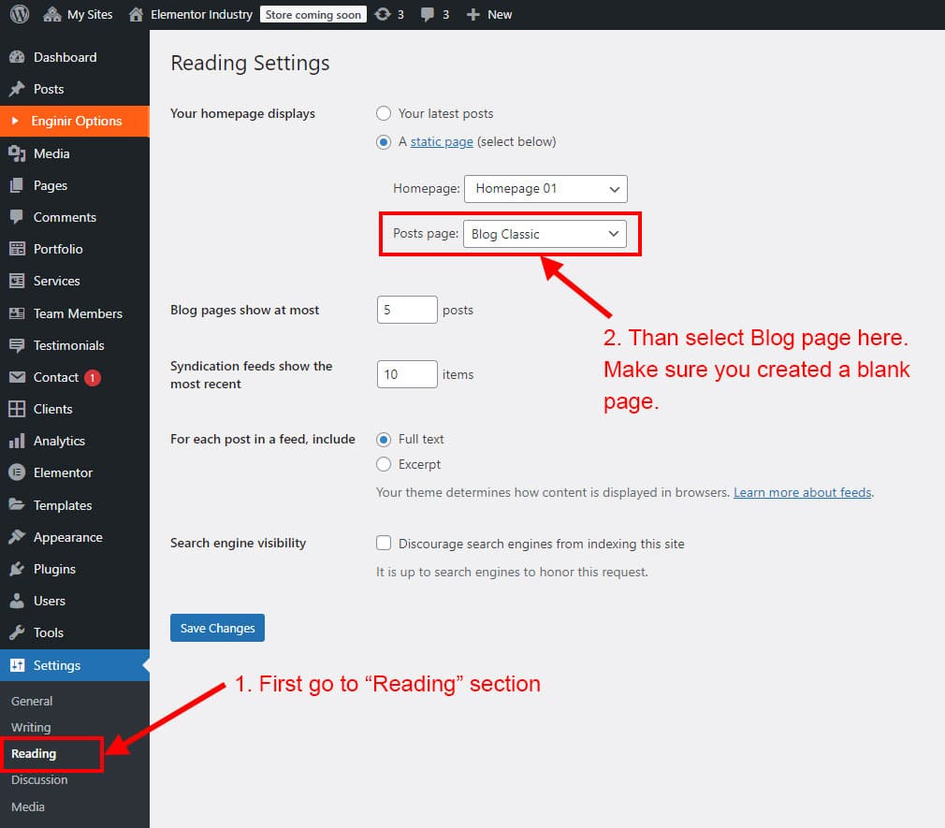The image size is (945, 828).
Task: Click the Blog pages show at most field
Action: pos(407,310)
